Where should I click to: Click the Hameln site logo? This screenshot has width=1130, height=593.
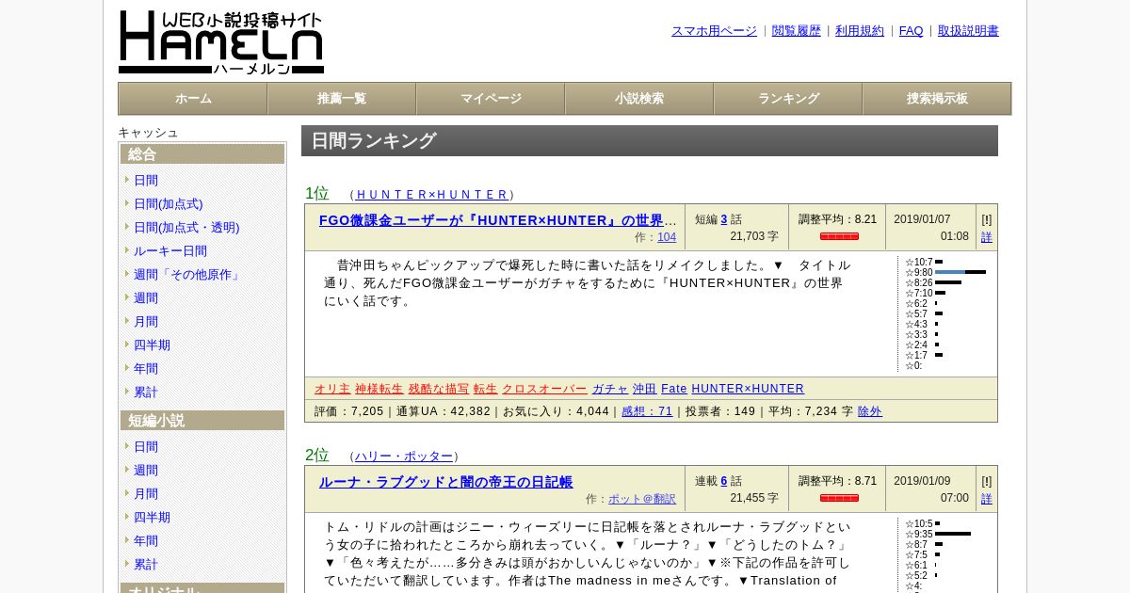pyautogui.click(x=221, y=42)
